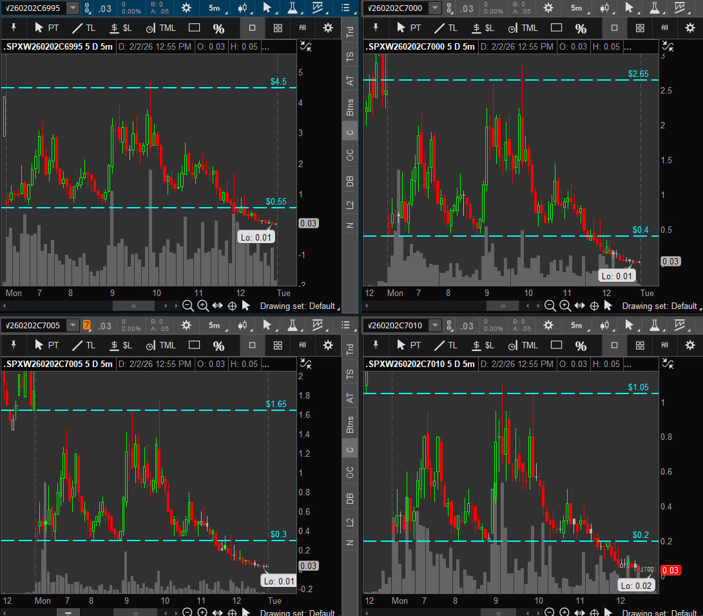The width and height of the screenshot is (703, 616).
Task: Click TML time level tool in C7005 panel
Action: tap(160, 345)
